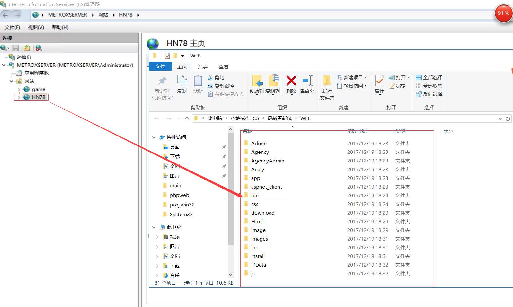Click the Copy icon in ribbon
This screenshot has height=307, width=513.
(x=182, y=81)
